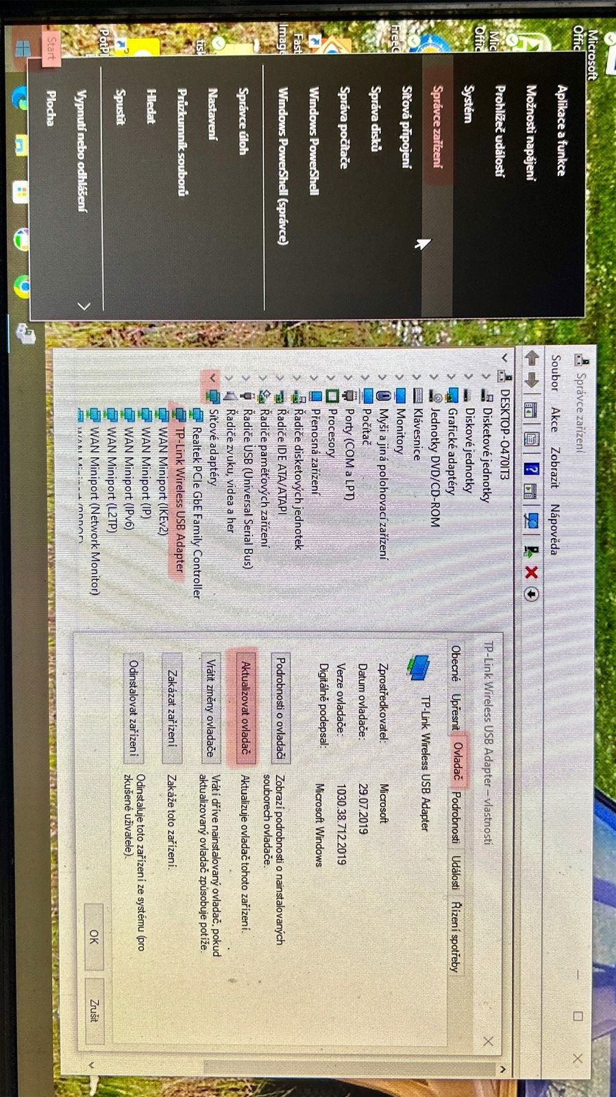The width and height of the screenshot is (616, 1097).
Task: Open the Soubor menu
Action: click(x=556, y=372)
